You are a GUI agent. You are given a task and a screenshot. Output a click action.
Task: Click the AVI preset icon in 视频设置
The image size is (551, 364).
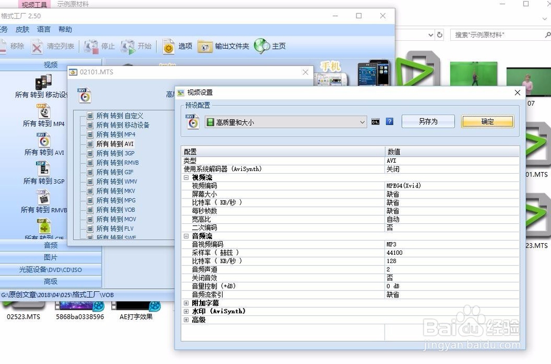pos(192,121)
